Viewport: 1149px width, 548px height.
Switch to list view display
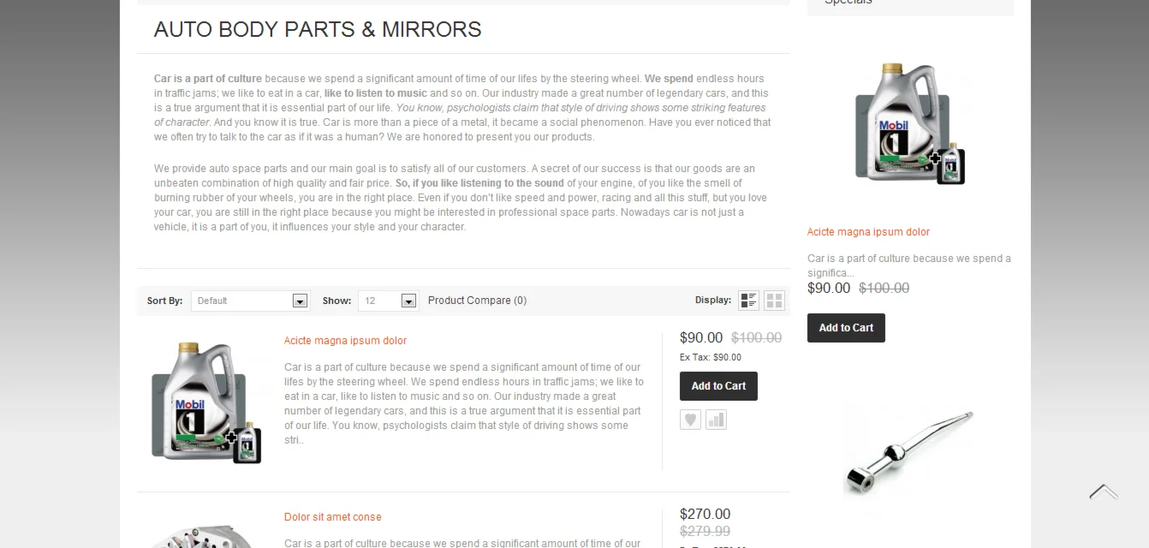point(749,301)
